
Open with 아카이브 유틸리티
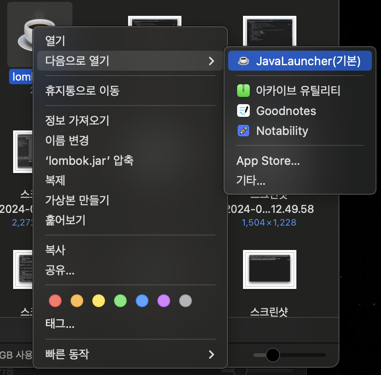click(x=300, y=91)
